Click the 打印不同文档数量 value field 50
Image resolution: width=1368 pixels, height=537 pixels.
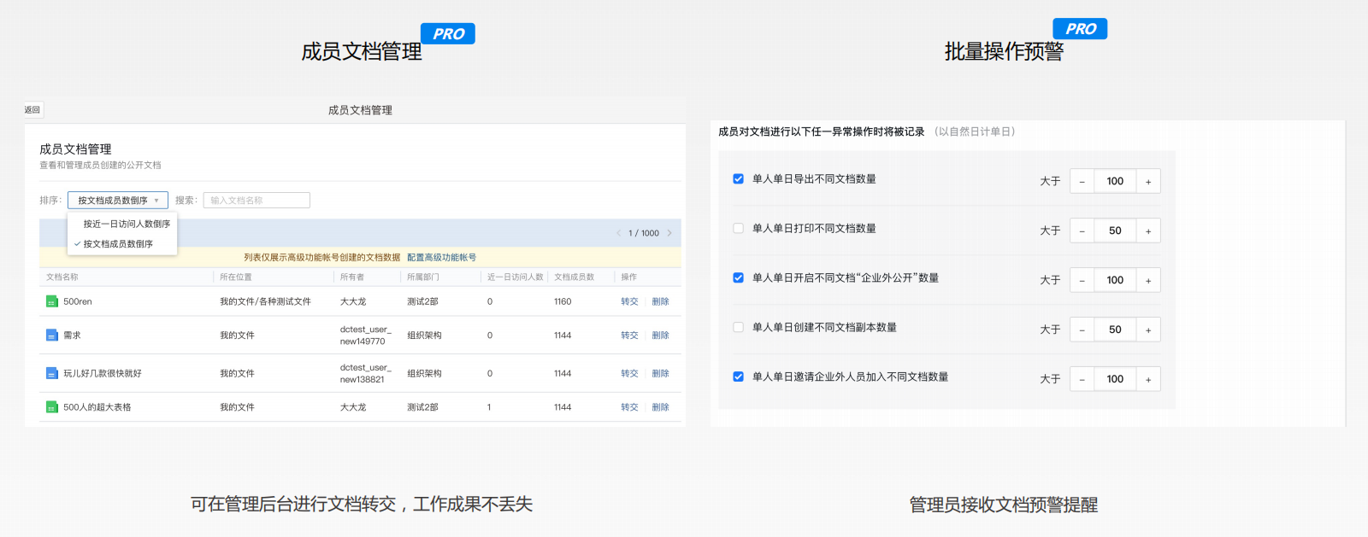pyautogui.click(x=1115, y=231)
